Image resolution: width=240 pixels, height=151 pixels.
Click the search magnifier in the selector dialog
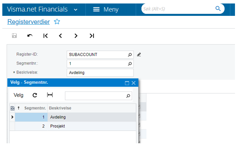pos(128,96)
